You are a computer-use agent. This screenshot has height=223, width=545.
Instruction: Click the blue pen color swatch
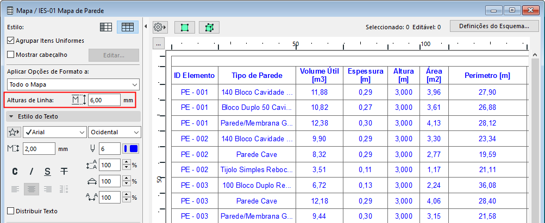point(131,149)
